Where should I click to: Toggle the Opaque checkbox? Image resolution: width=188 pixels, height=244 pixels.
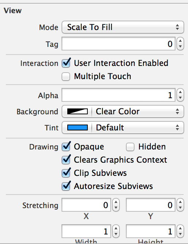tap(66, 147)
